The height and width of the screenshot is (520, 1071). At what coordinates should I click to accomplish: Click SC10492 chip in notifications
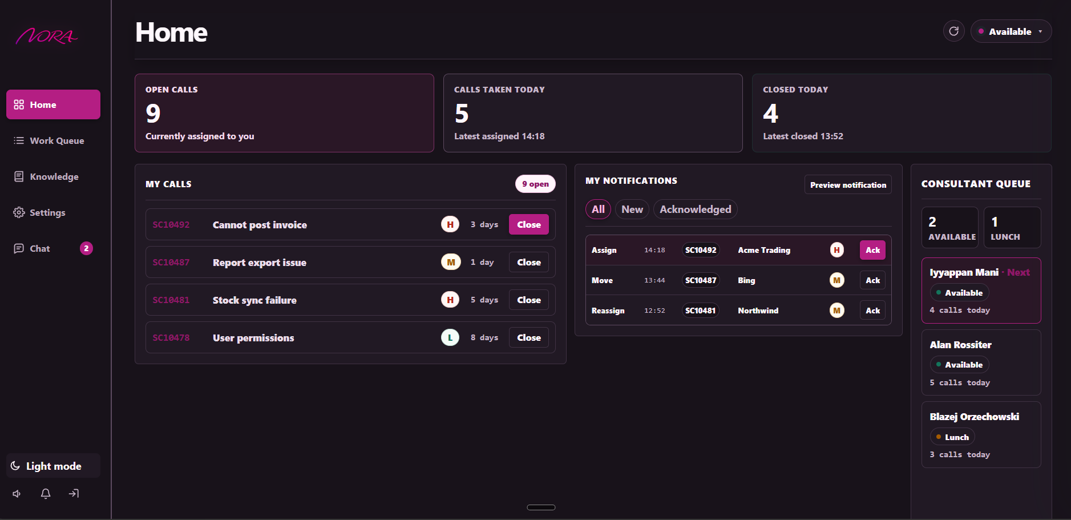[701, 250]
